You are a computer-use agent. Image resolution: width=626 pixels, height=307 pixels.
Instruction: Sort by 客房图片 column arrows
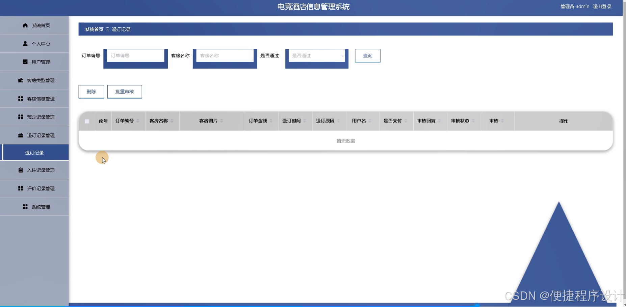click(221, 121)
